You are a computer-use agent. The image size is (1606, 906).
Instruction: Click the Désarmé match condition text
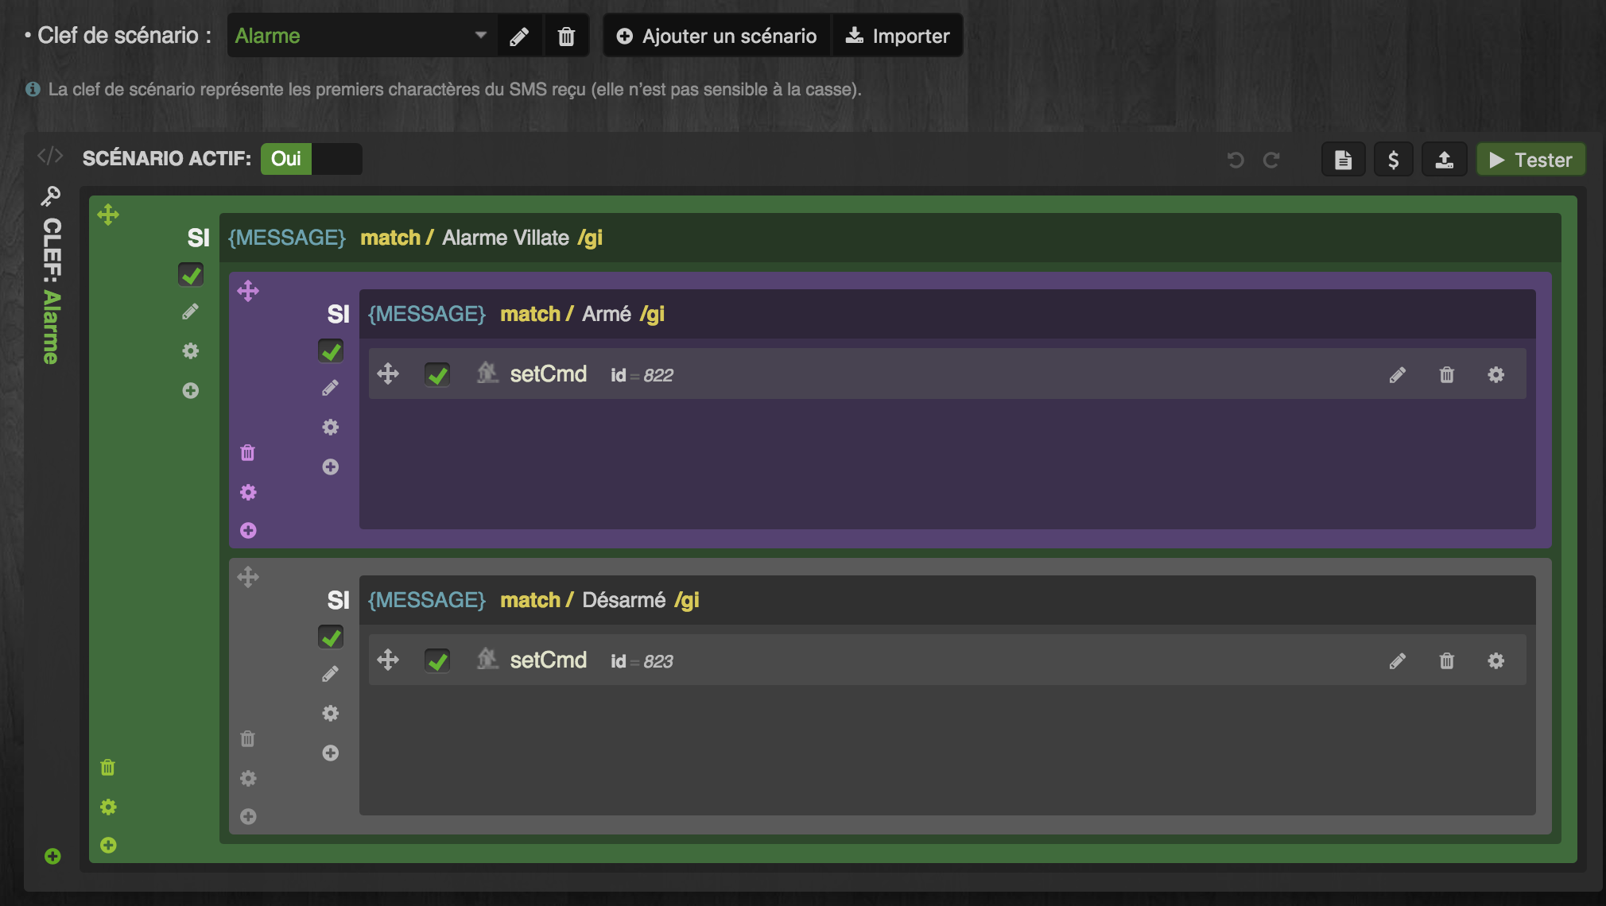[533, 600]
